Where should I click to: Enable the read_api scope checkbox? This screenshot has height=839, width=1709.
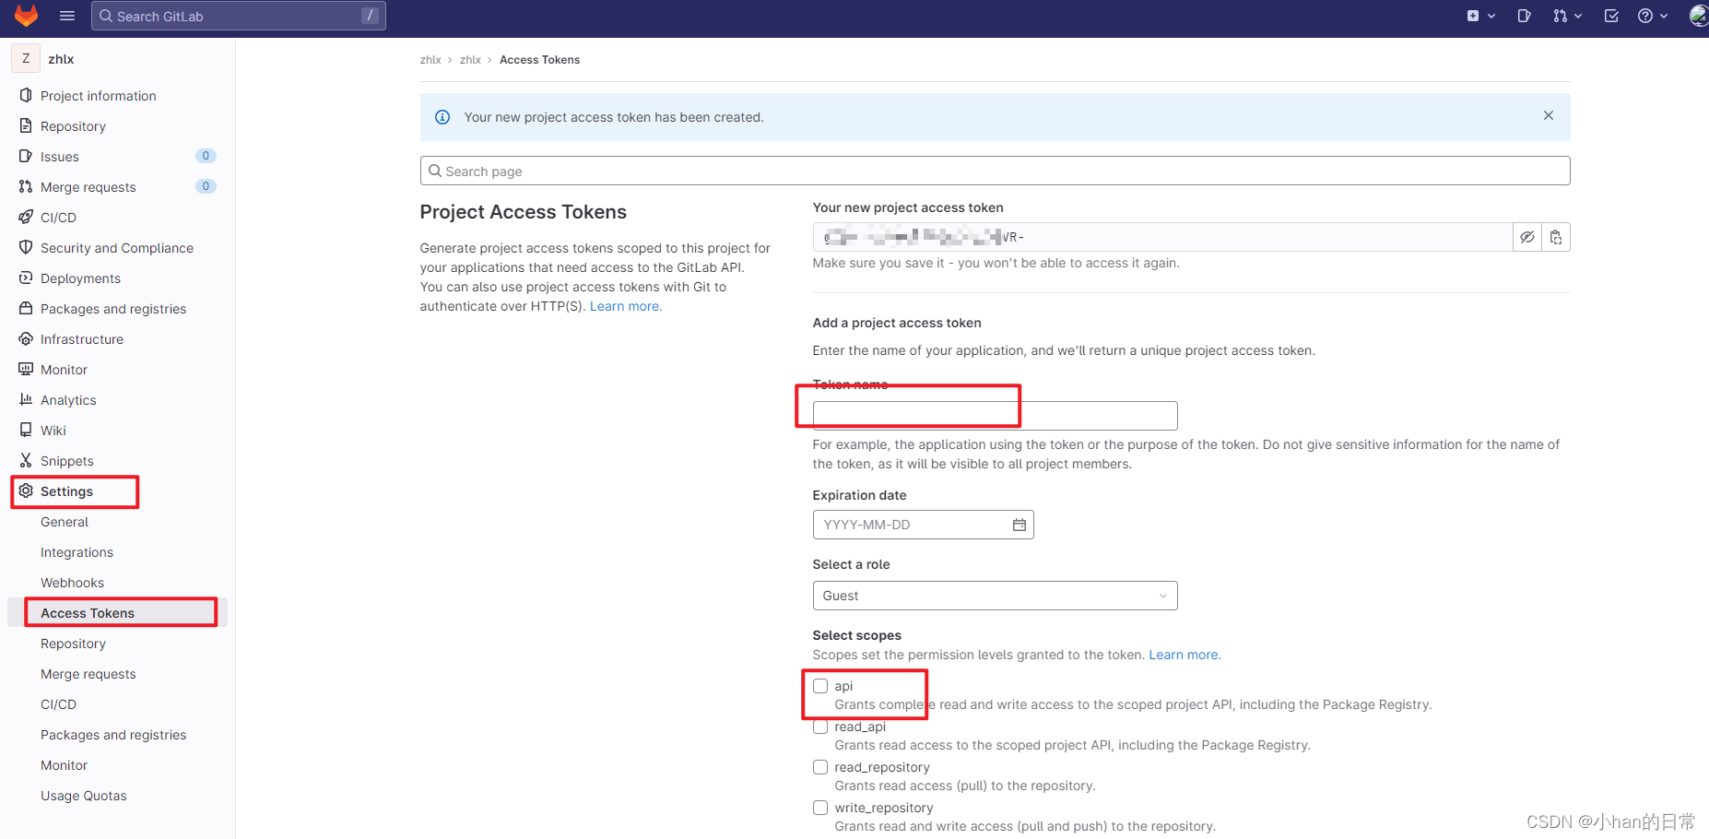pyautogui.click(x=820, y=727)
